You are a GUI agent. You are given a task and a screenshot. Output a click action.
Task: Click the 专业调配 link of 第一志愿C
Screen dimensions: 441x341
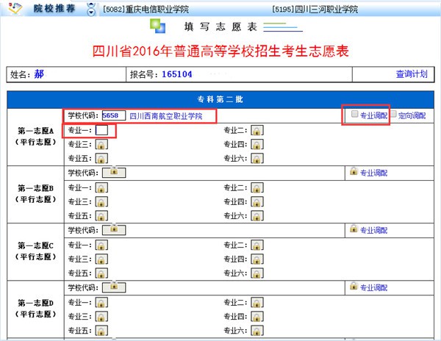point(373,230)
